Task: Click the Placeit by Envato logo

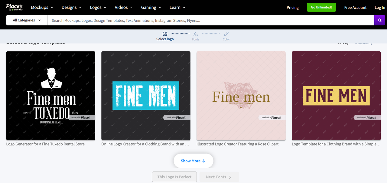Action: (14, 7)
